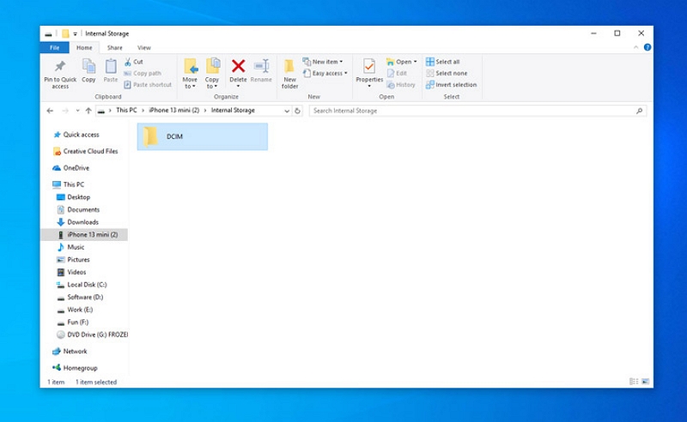Click the Up directory arrow
This screenshot has width=687, height=422.
pyautogui.click(x=88, y=111)
